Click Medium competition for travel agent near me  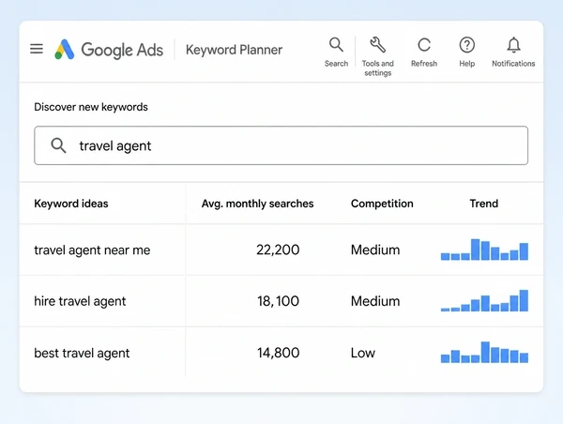pos(375,250)
